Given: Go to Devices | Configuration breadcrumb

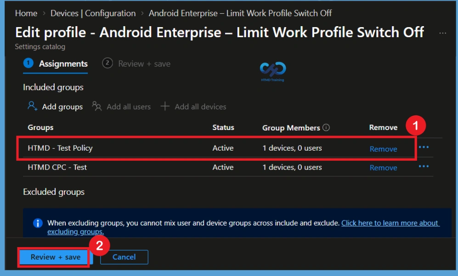Looking at the screenshot, I should point(93,13).
